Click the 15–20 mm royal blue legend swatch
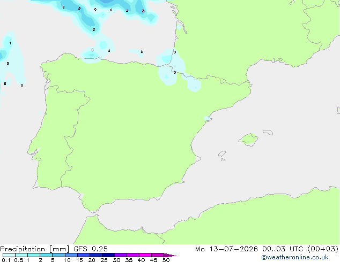This screenshot has height=262, width=340. click(84, 255)
